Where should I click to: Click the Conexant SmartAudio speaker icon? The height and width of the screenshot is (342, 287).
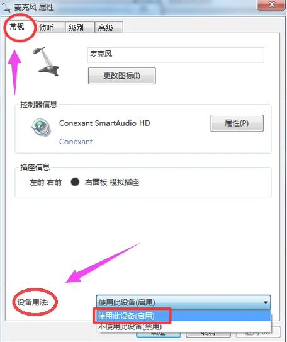pos(41,127)
